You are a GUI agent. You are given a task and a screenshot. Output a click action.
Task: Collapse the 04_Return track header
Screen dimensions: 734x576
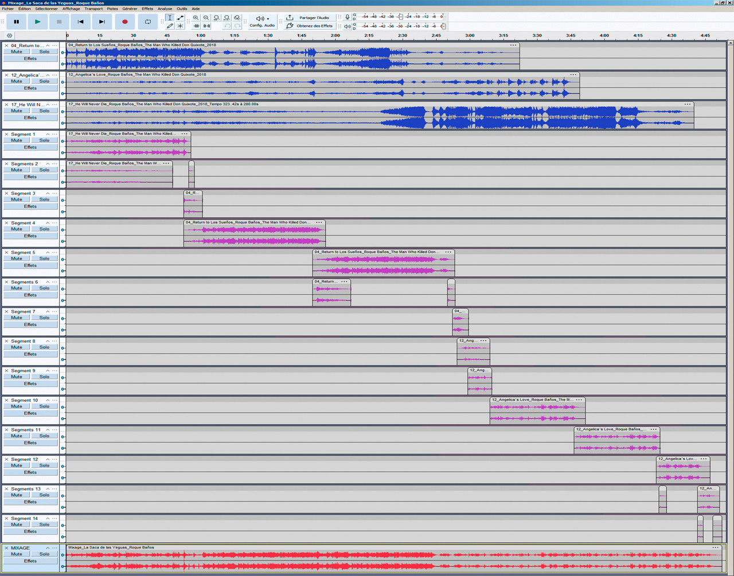pos(48,45)
